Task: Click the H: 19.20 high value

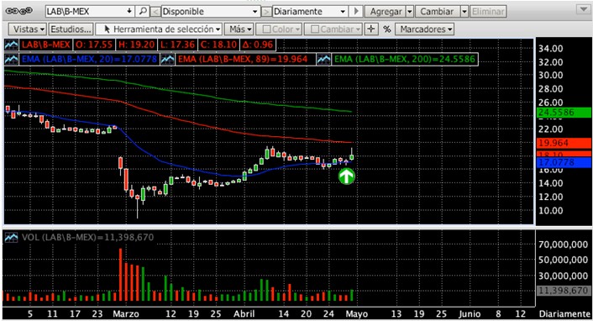Action: 137,45
